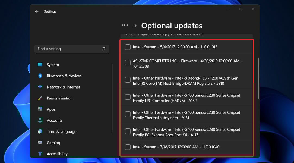Open the breadcrumb ellipsis menu
Screen dimensions: 294x163
pyautogui.click(x=125, y=25)
